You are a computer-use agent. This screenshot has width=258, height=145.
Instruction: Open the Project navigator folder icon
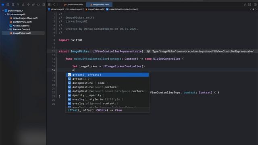pyautogui.click(x=3, y=4)
